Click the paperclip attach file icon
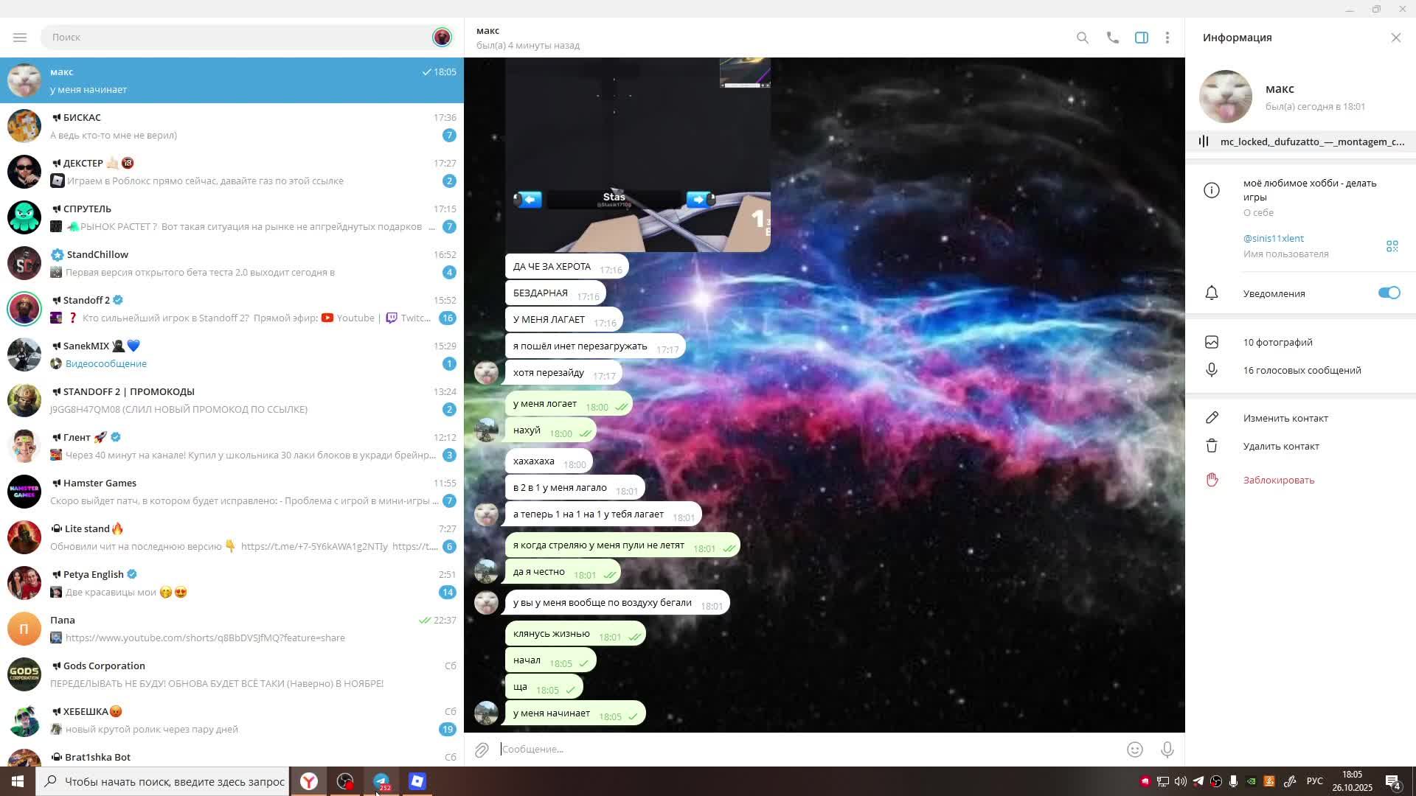Screen dimensions: 1416x796 (482, 750)
